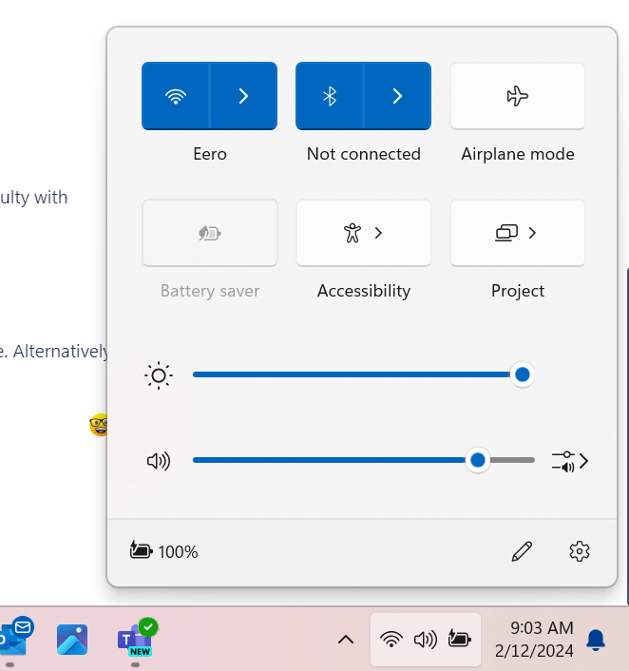
Task: Toggle the Wi-Fi button off
Action: 176,96
